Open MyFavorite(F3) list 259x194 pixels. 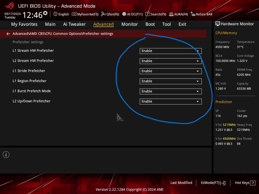click(x=85, y=14)
